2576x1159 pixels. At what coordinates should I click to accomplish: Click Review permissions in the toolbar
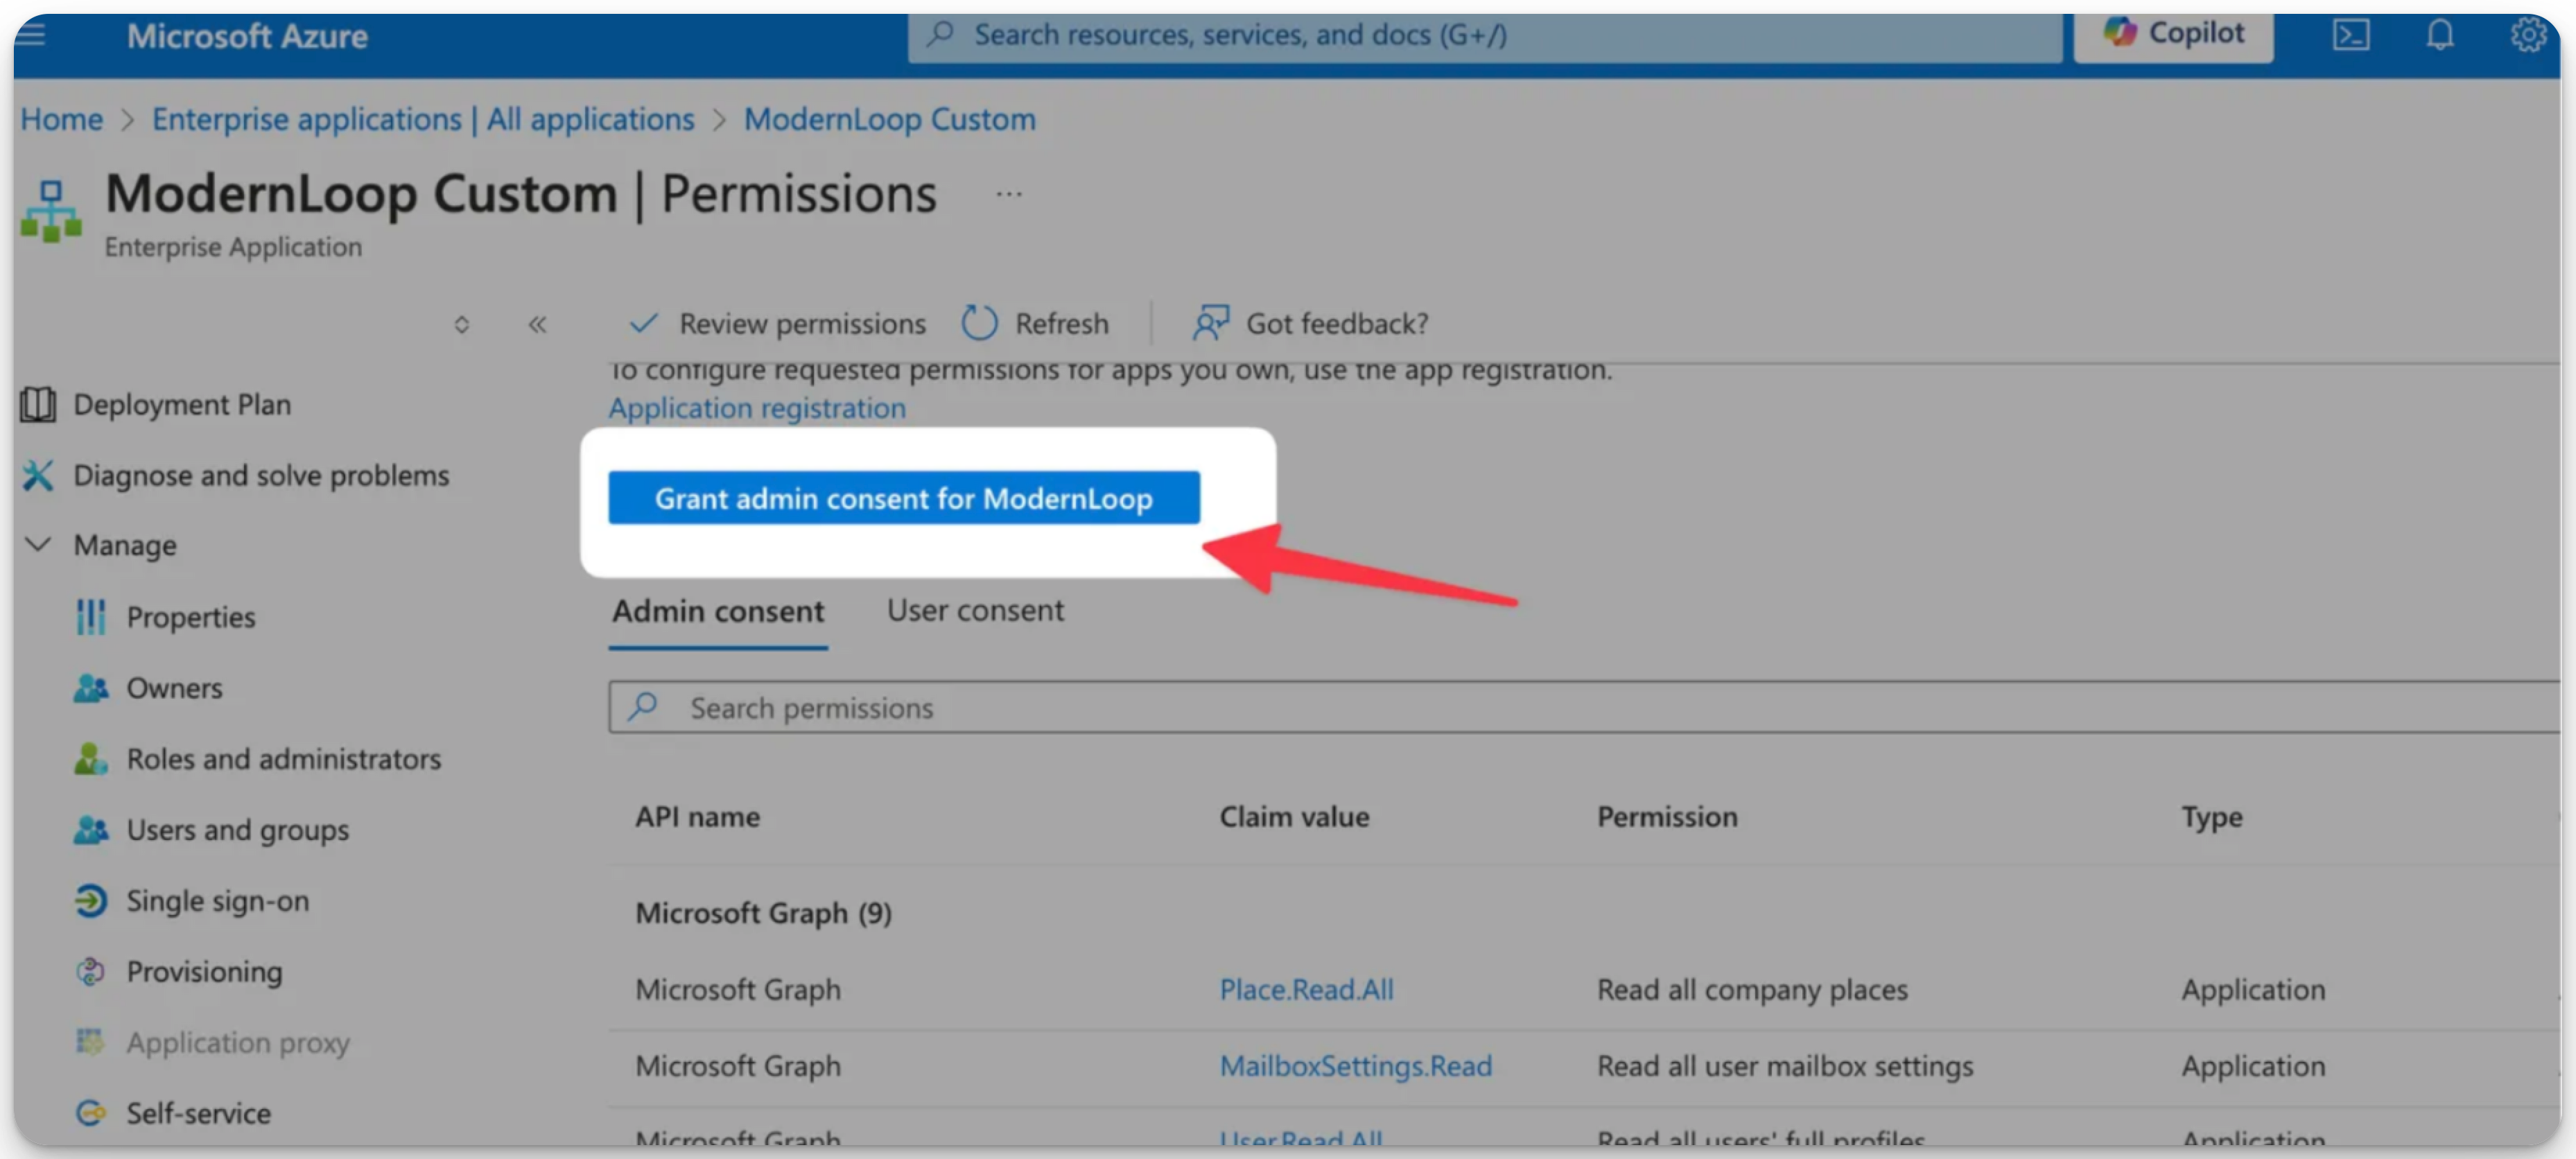point(777,324)
